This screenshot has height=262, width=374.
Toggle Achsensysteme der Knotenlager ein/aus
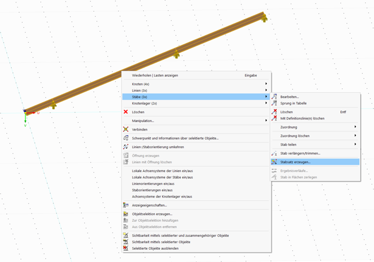tap(196, 196)
